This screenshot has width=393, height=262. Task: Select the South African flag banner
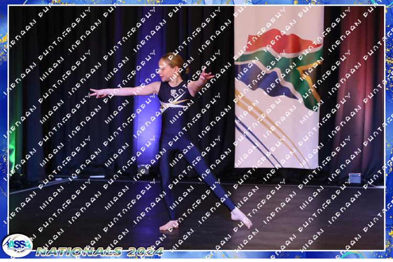279,87
